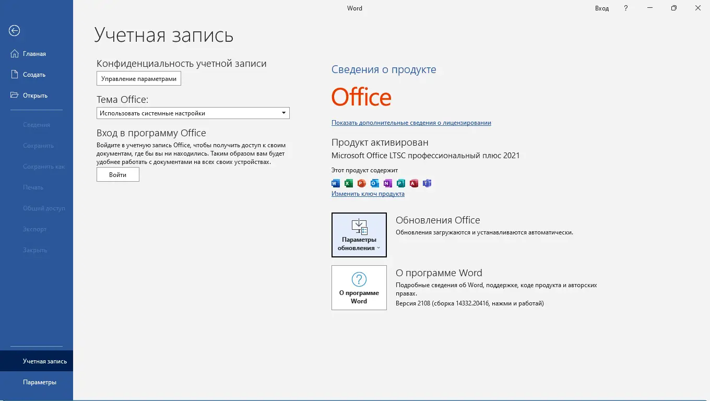Open the О программе Word button
Screen dimensions: 710x401
coord(359,288)
